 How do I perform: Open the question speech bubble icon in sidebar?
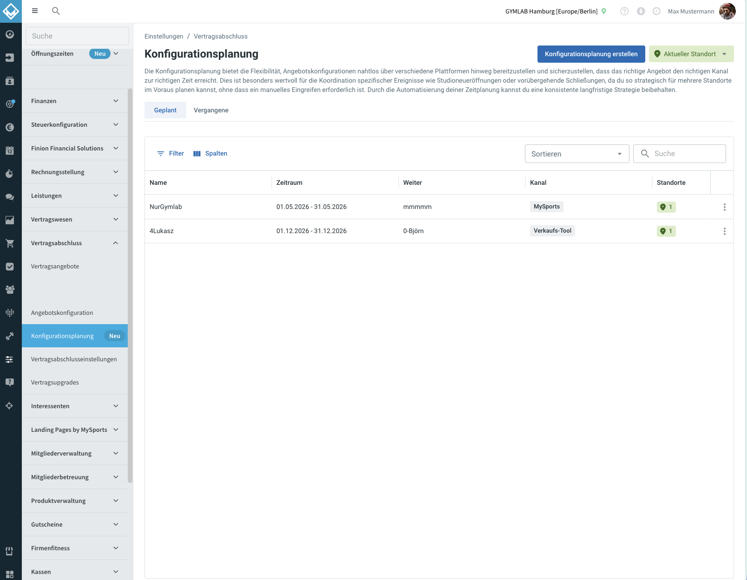(x=10, y=383)
